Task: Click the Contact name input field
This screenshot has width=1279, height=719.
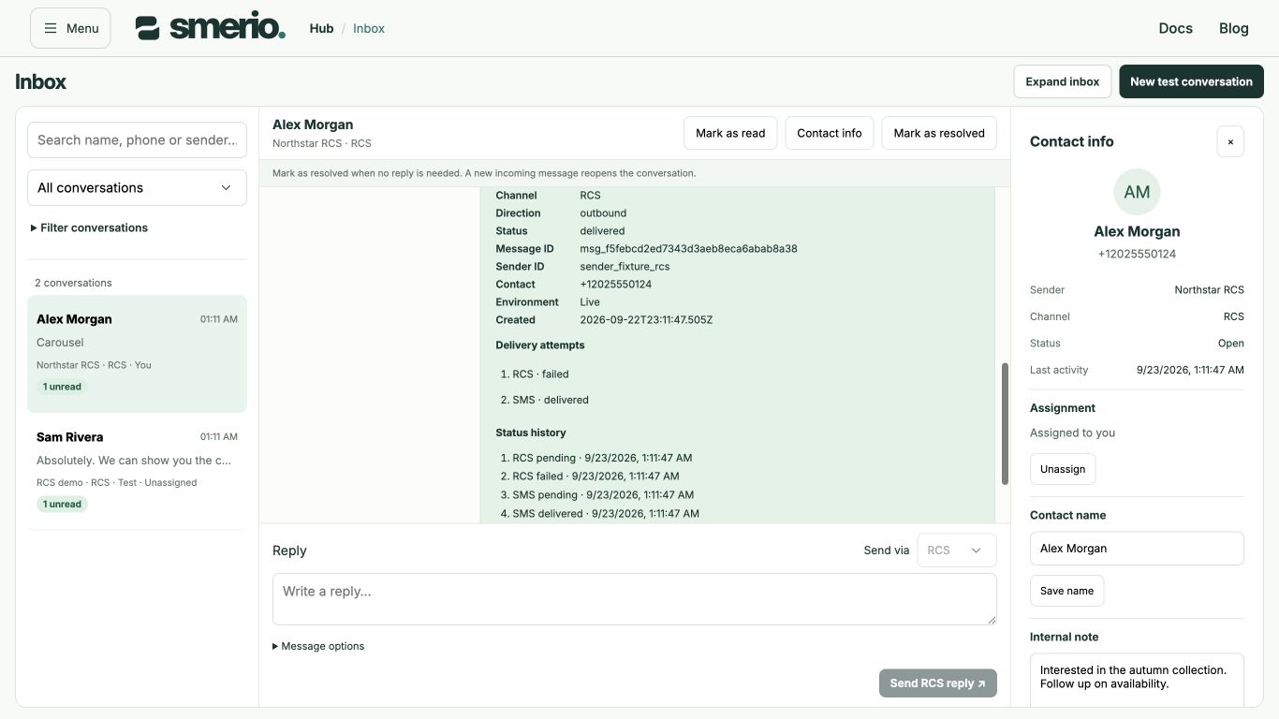Action: 1137,549
